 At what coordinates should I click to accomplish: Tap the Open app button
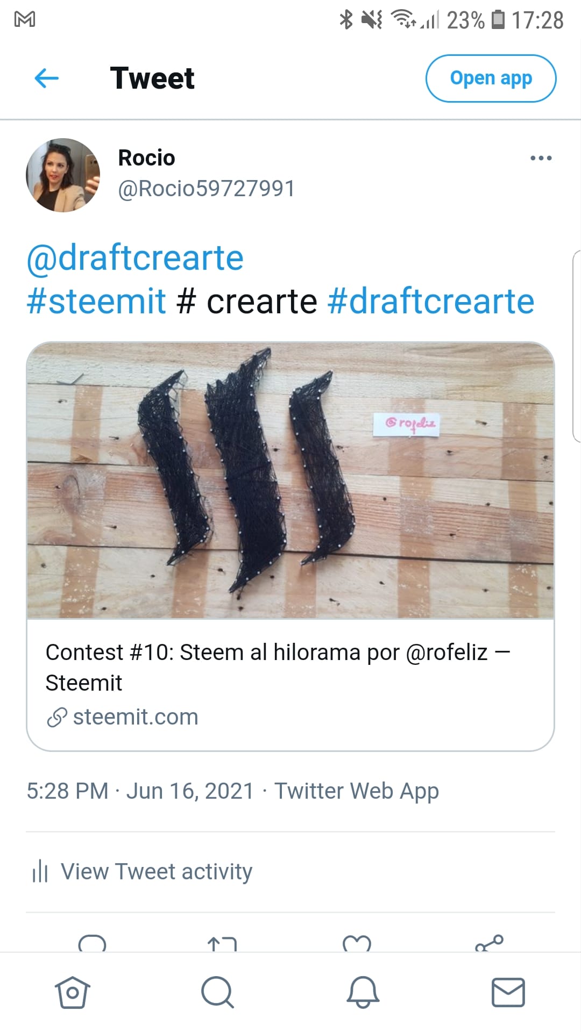pos(491,78)
